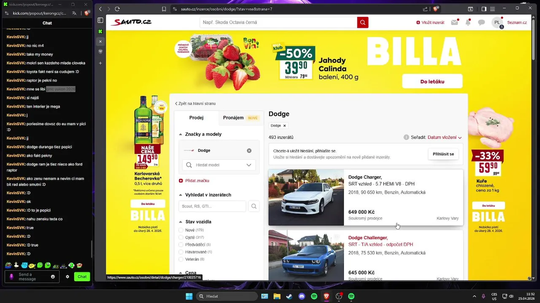Go back via Zpět na hlavní stranu
The image size is (540, 303).
tap(195, 104)
